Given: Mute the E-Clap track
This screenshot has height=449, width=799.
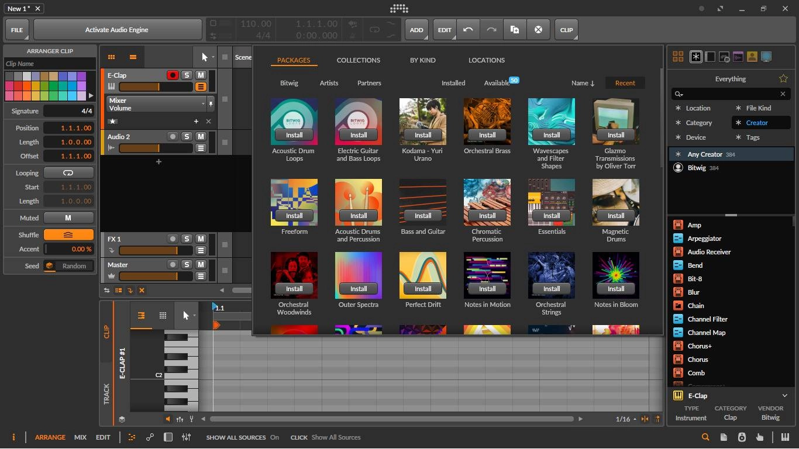Looking at the screenshot, I should [201, 75].
